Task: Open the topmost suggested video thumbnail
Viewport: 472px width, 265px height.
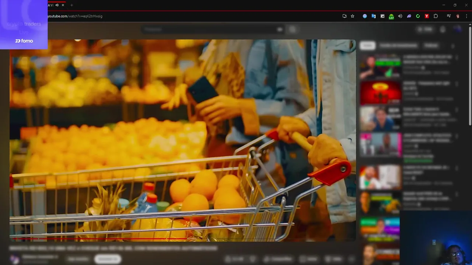Action: coord(380,67)
